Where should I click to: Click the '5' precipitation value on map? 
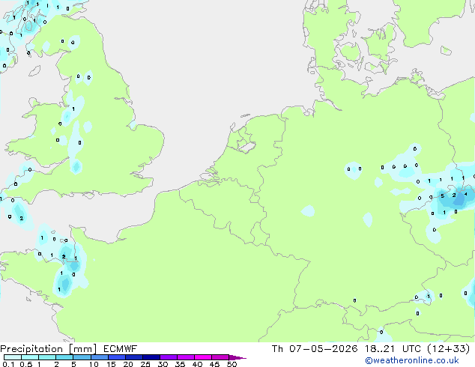[442, 196]
